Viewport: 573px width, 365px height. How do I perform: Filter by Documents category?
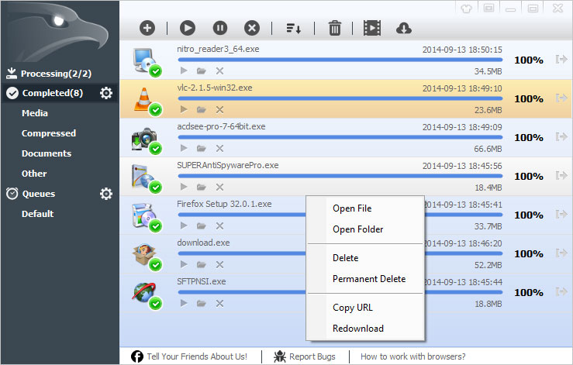(x=47, y=153)
